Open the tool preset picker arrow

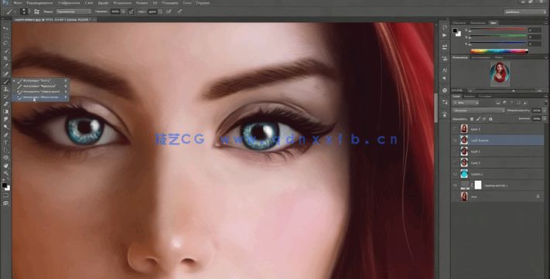tap(15, 12)
